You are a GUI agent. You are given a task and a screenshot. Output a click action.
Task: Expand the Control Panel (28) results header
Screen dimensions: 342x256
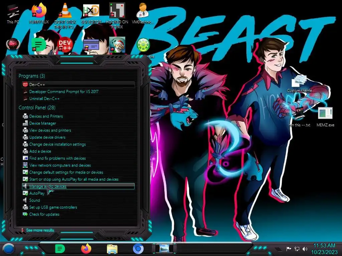coord(37,108)
